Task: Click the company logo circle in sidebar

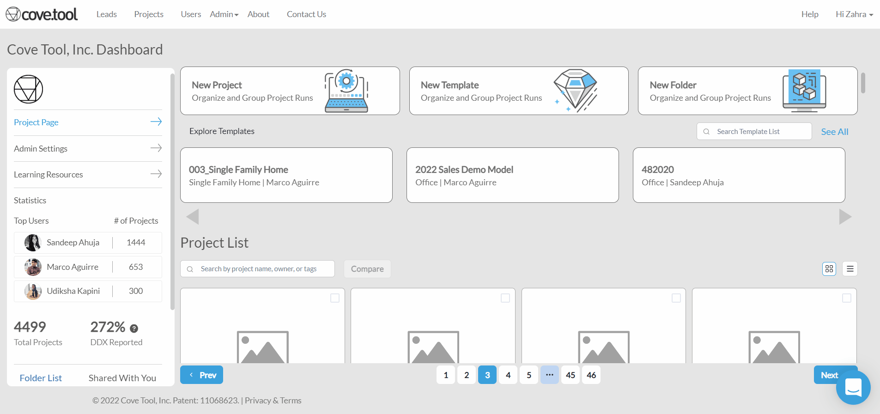Action: pos(28,89)
